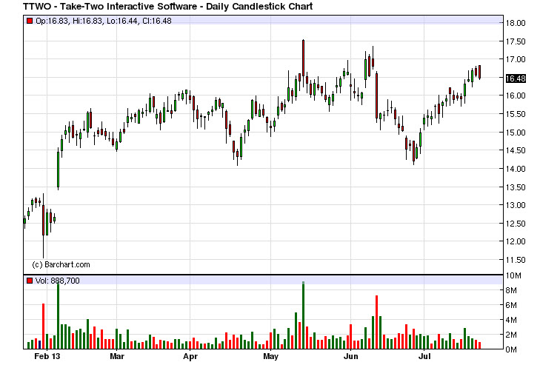Click the red volume legend square
This screenshot has width=560, height=365.
pos(30,281)
